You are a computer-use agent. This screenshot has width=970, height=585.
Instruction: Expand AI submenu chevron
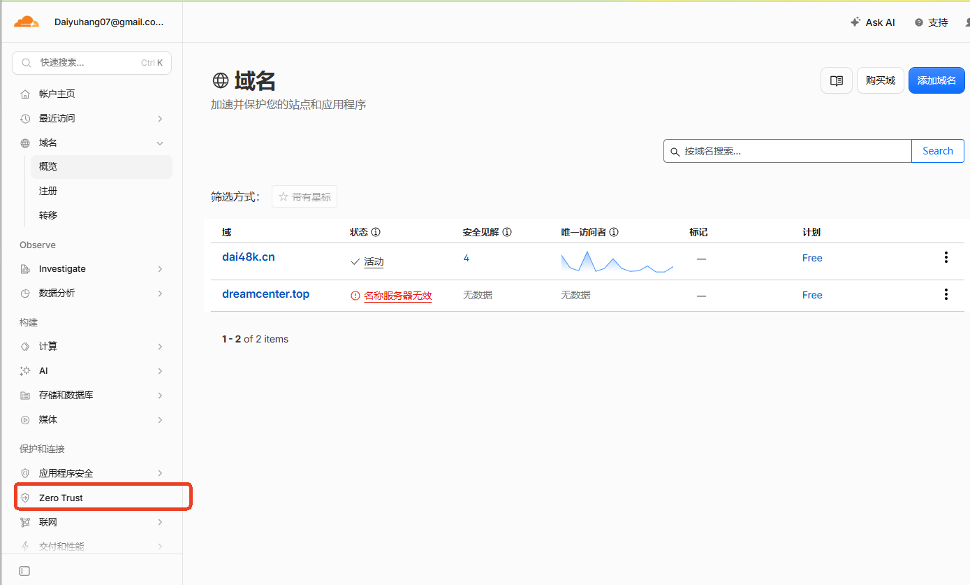(x=160, y=371)
